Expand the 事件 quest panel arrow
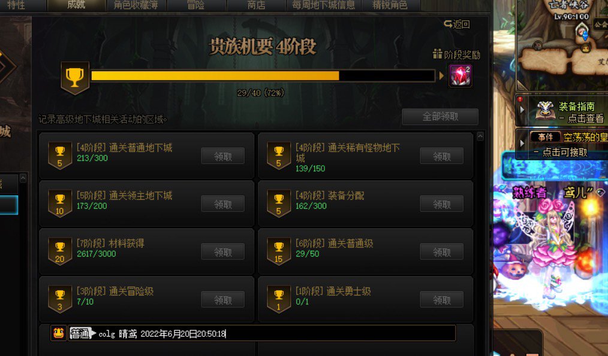This screenshot has height=356, width=608. tap(522, 143)
